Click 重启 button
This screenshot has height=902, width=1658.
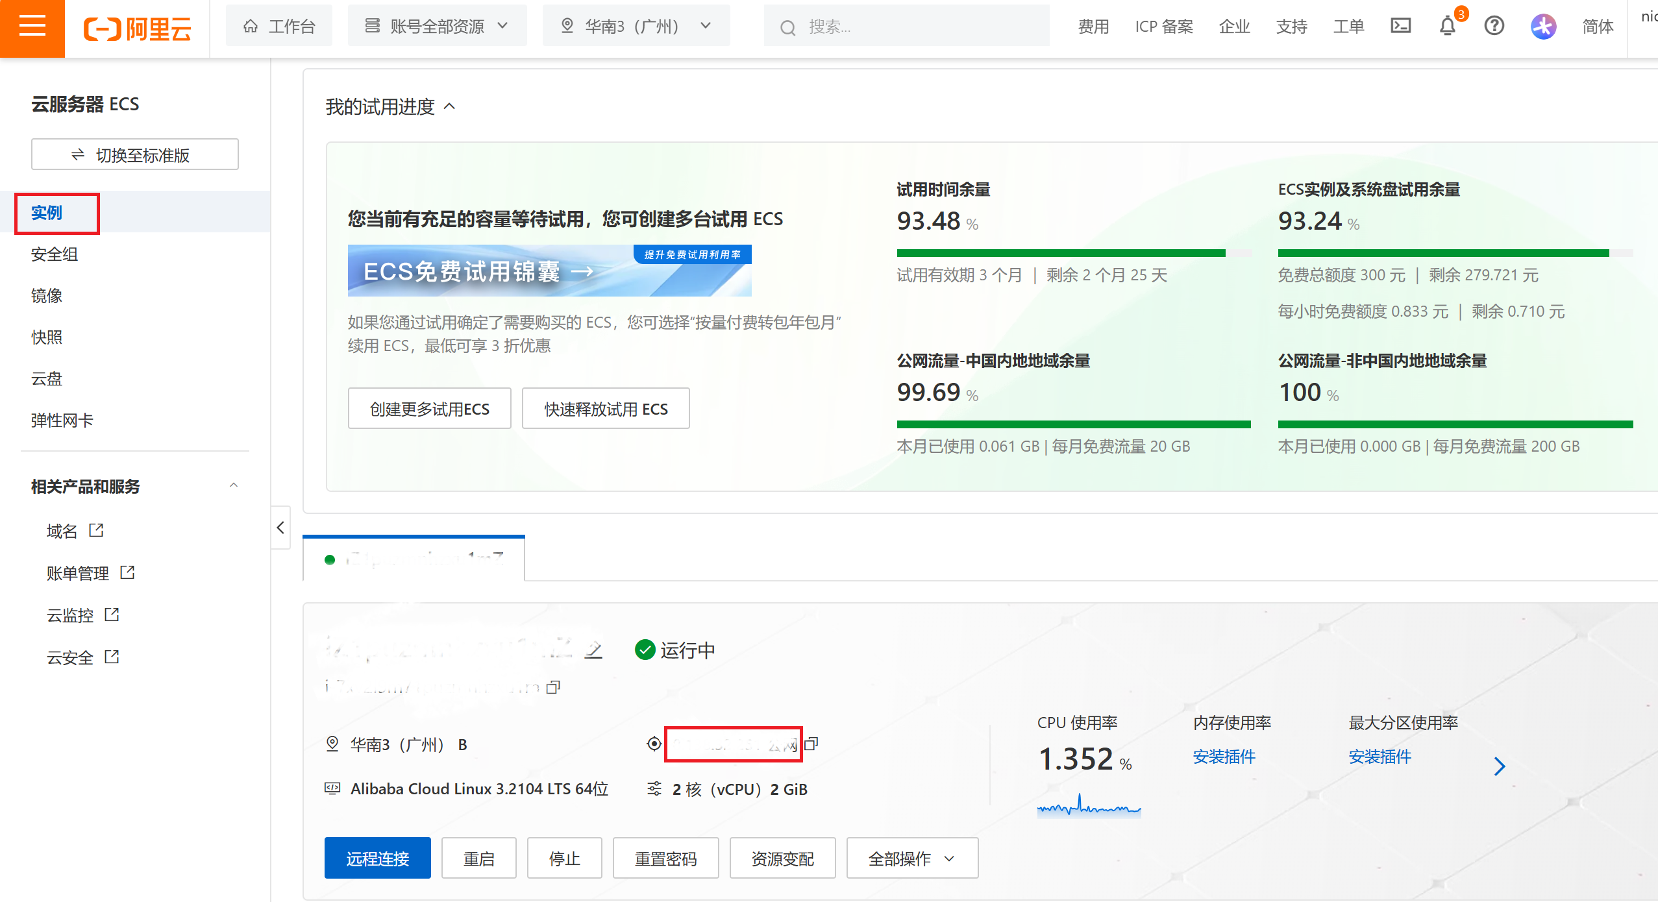tap(479, 858)
